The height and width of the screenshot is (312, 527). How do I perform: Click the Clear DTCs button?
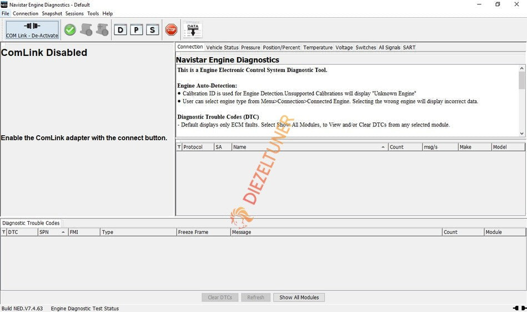[x=220, y=297]
